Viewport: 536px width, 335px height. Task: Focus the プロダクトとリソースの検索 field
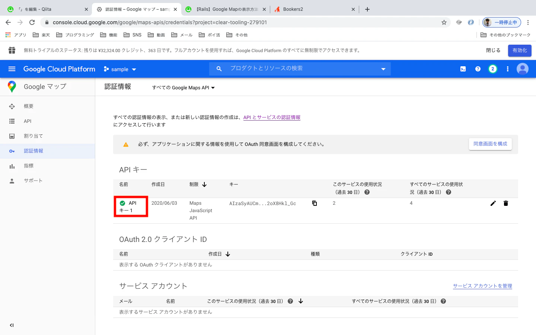coord(300,68)
